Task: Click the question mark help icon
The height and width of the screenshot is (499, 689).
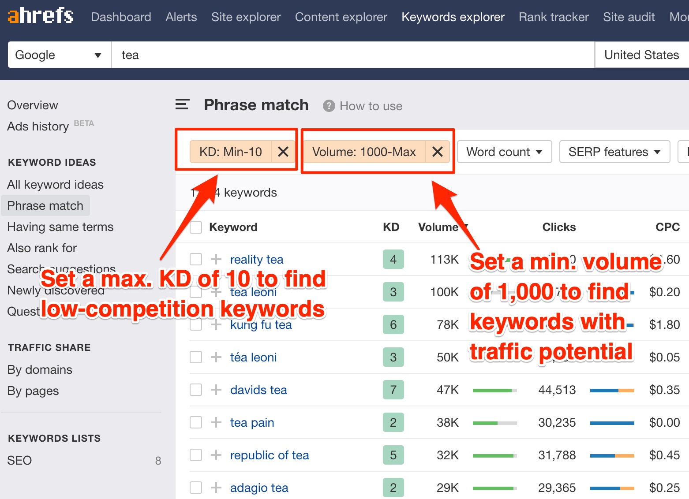Action: point(329,106)
